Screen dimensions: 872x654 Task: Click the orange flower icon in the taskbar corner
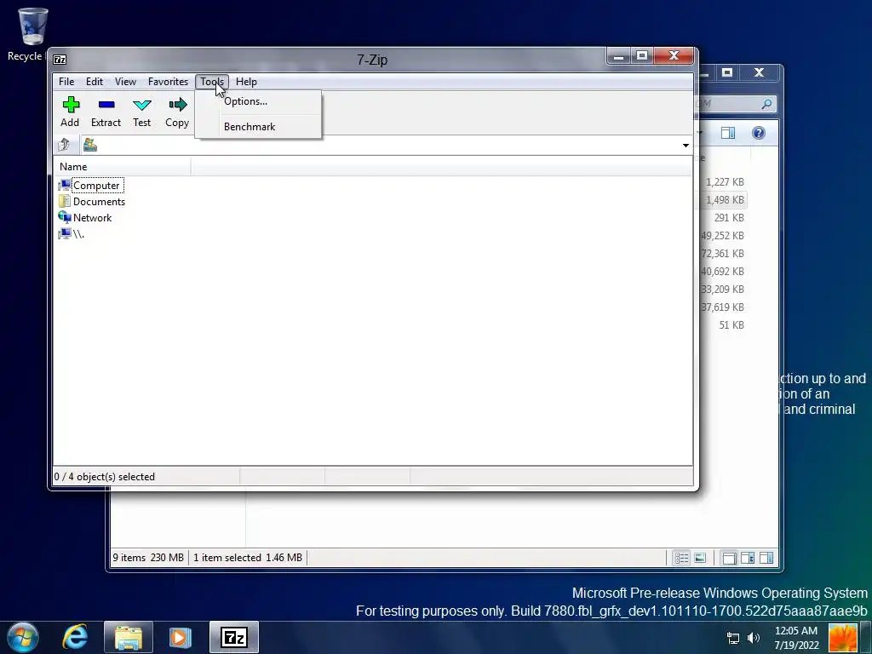click(x=843, y=638)
